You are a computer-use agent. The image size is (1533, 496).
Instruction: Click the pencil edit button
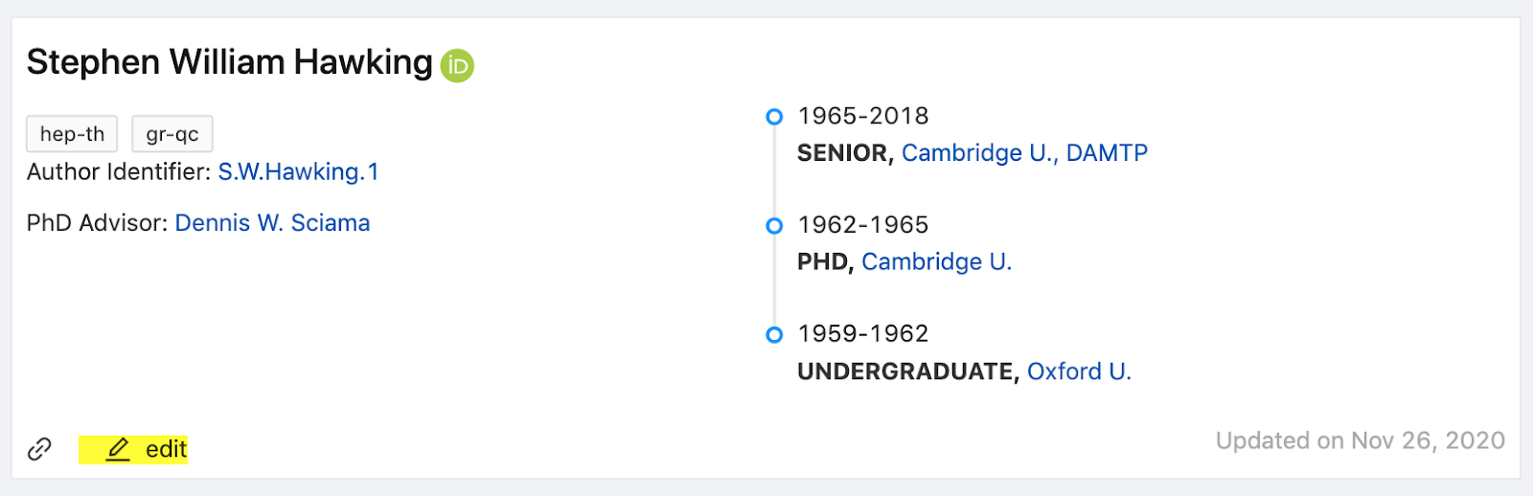(x=134, y=449)
